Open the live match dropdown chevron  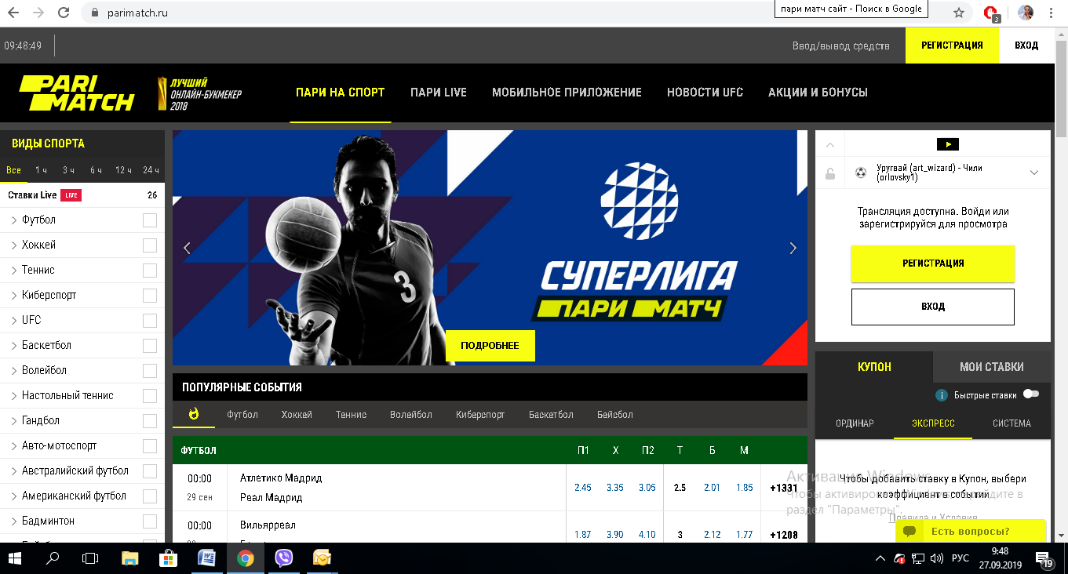1034,173
